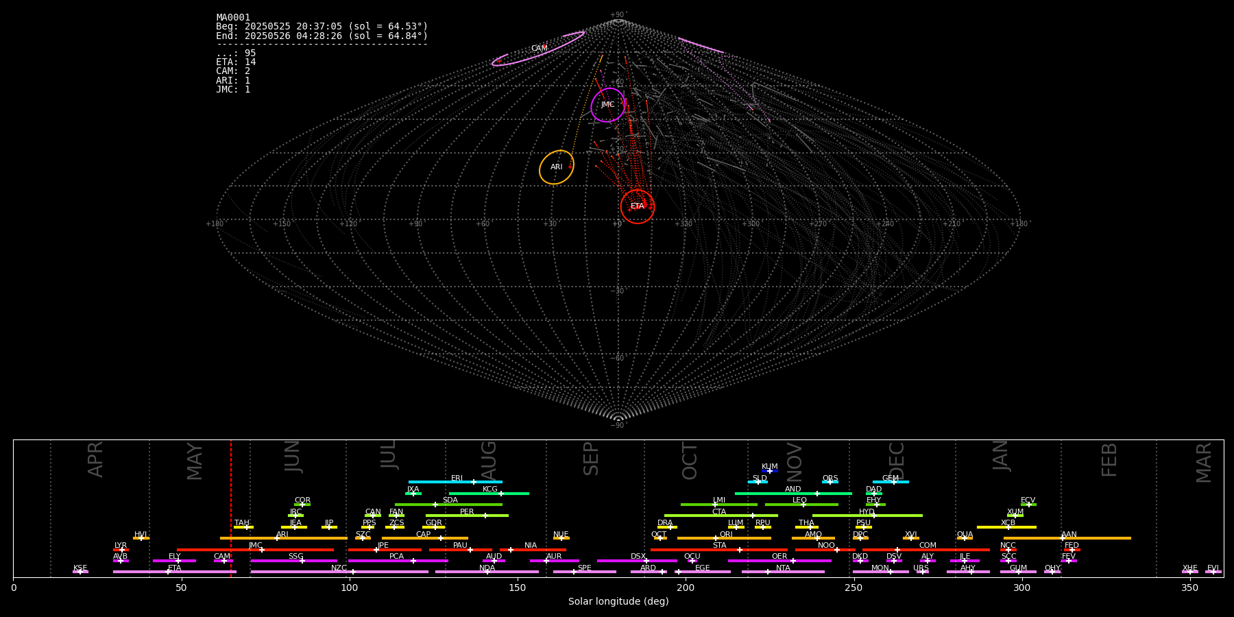Click the pink NZC shower bar
The width and height of the screenshot is (1234, 617).
(339, 572)
